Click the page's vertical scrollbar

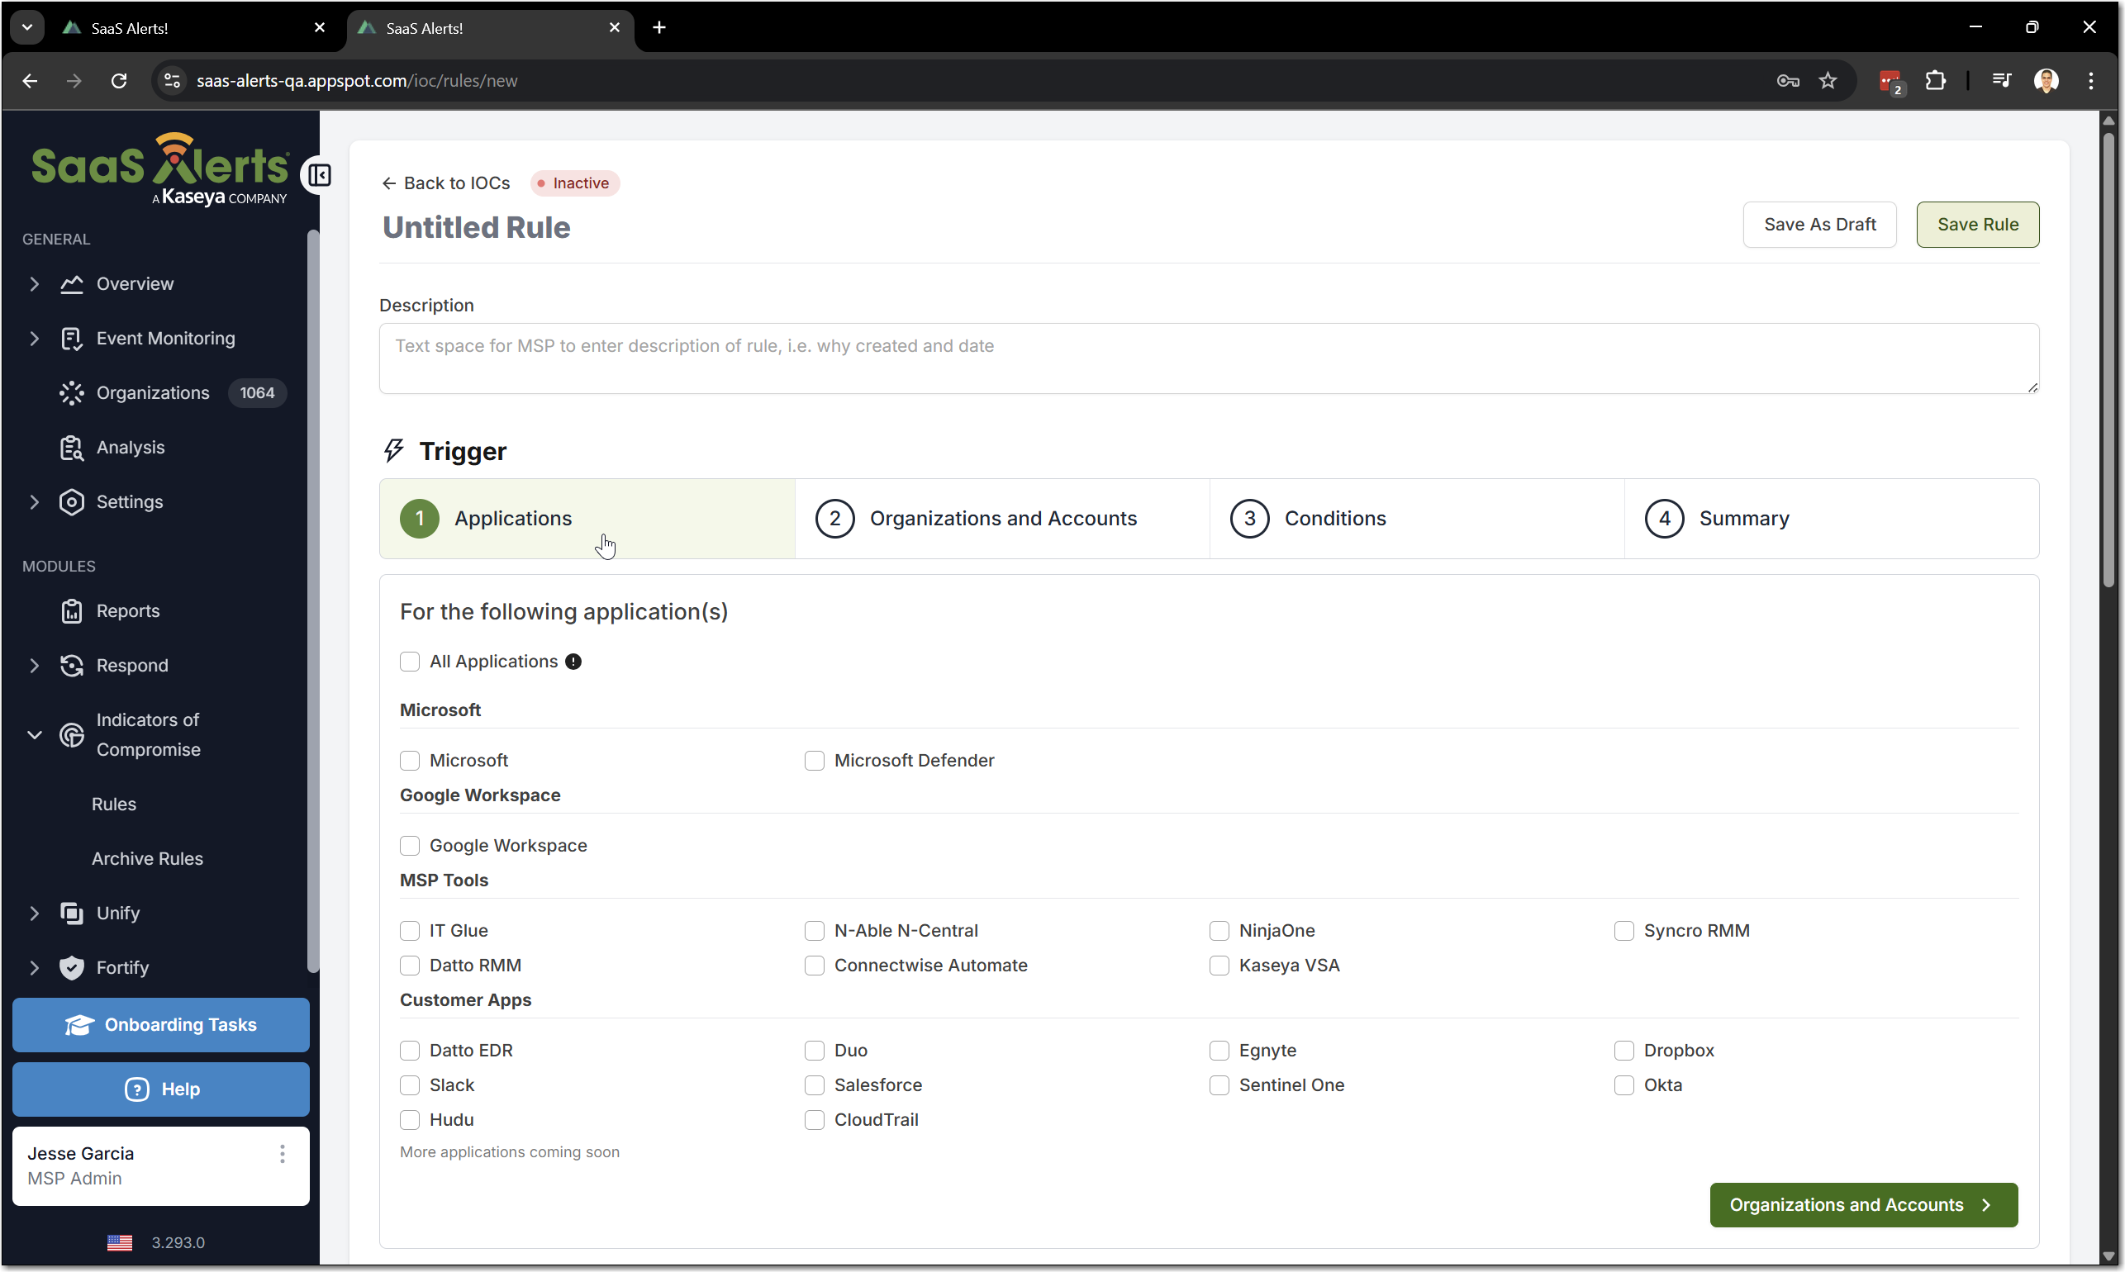coord(2108,360)
